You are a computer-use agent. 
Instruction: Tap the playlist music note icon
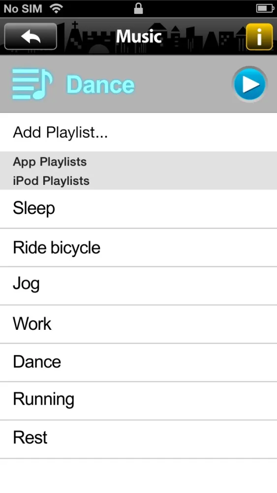pos(32,84)
